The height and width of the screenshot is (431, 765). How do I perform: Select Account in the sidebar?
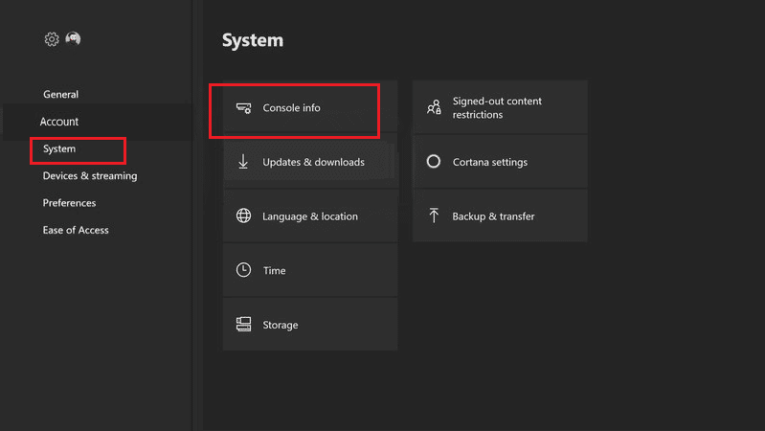point(59,122)
